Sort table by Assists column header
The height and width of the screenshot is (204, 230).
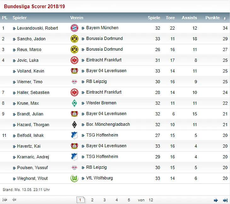point(189,18)
